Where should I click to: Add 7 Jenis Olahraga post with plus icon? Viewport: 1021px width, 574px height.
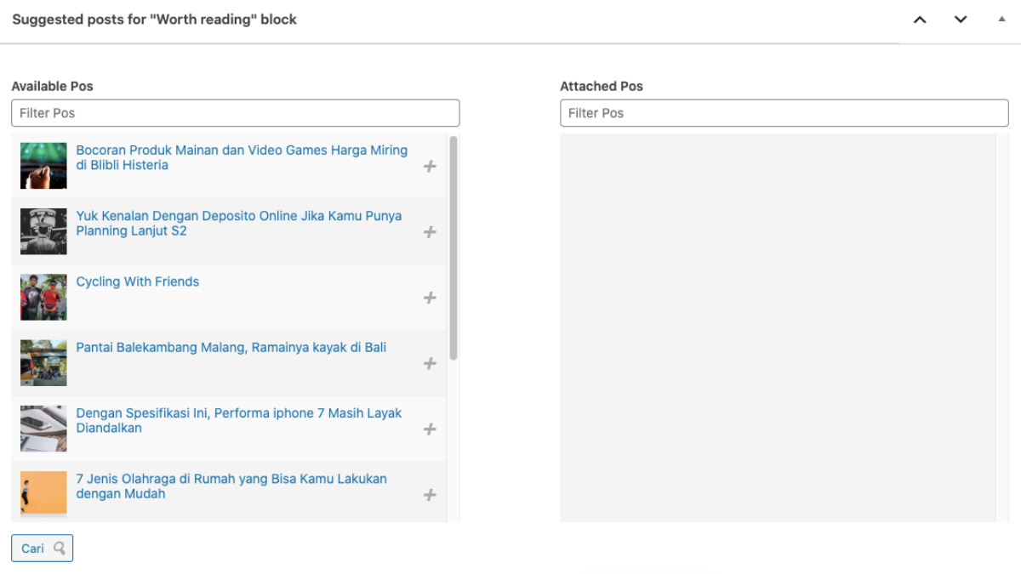coord(430,495)
